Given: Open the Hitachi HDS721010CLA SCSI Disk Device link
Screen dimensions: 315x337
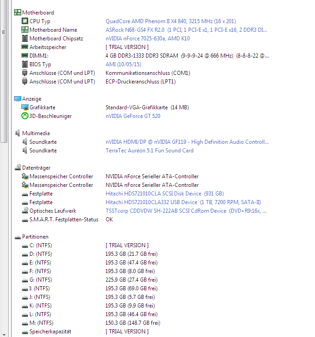Looking at the screenshot, I should pos(165,193).
